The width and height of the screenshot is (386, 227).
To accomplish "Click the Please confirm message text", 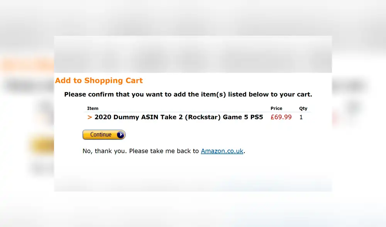I will point(188,94).
